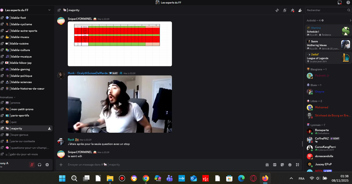Send a gift via the gift icon
The height and width of the screenshot is (184, 352).
pyautogui.click(x=267, y=165)
